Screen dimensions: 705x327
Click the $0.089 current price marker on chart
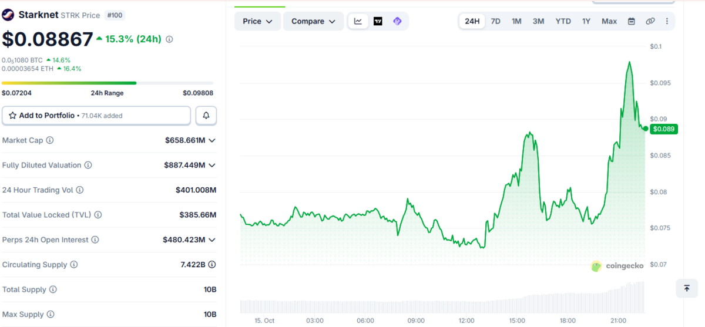pyautogui.click(x=664, y=129)
